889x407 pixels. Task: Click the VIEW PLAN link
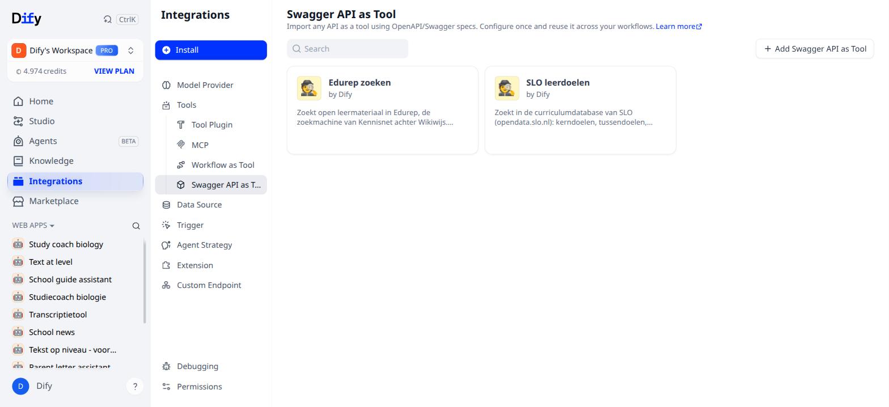click(114, 71)
